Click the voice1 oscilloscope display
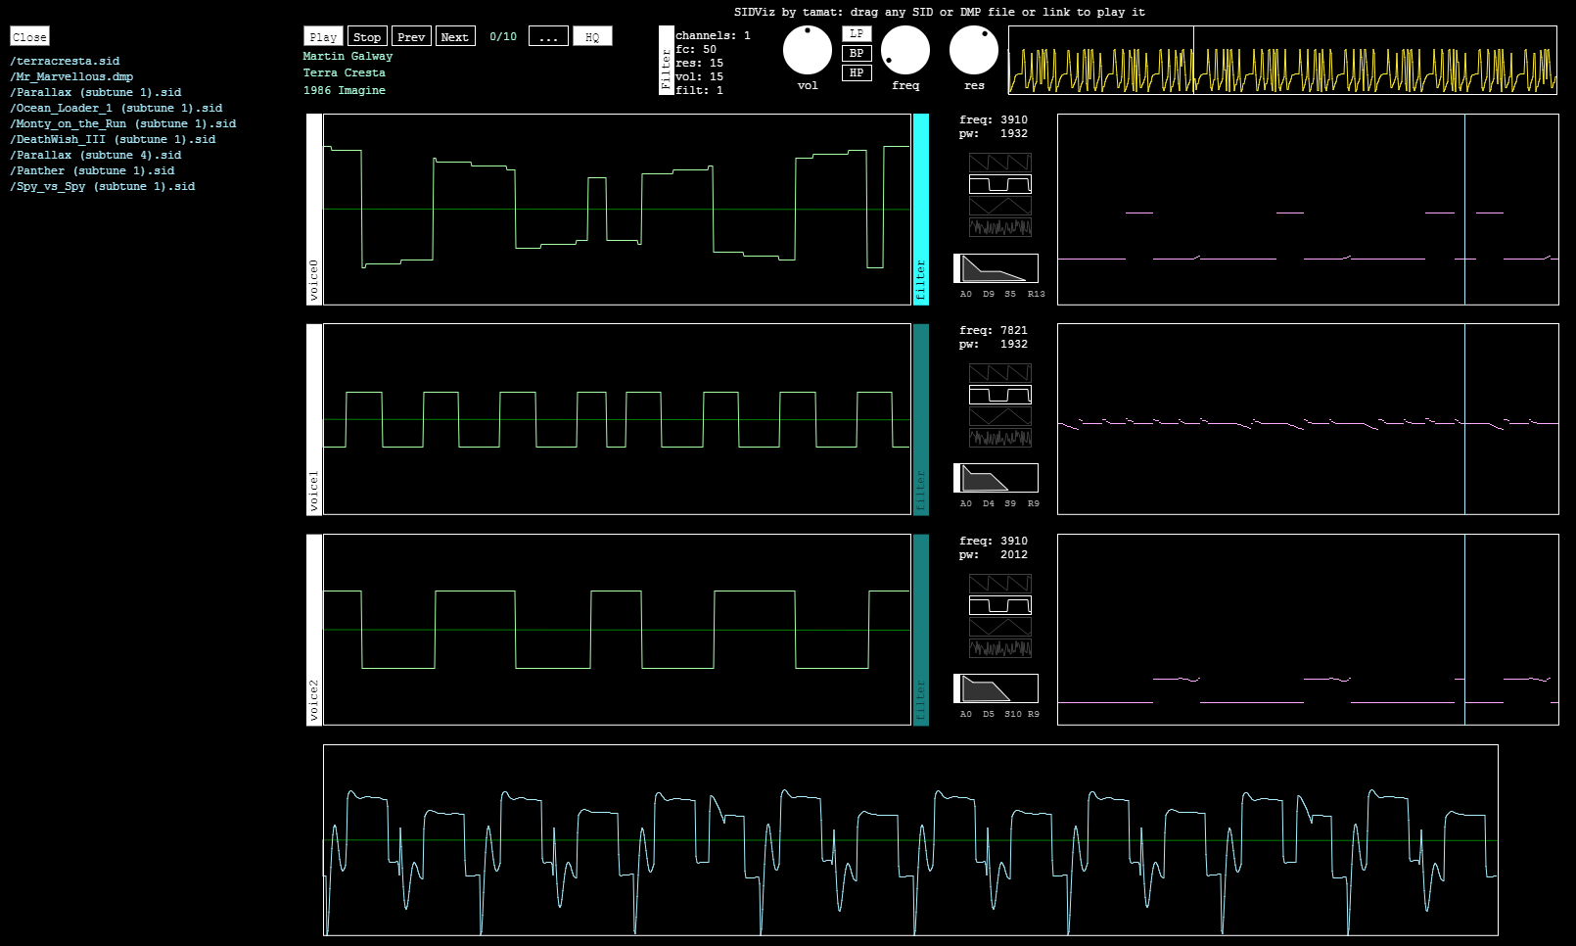This screenshot has width=1576, height=946. click(617, 419)
